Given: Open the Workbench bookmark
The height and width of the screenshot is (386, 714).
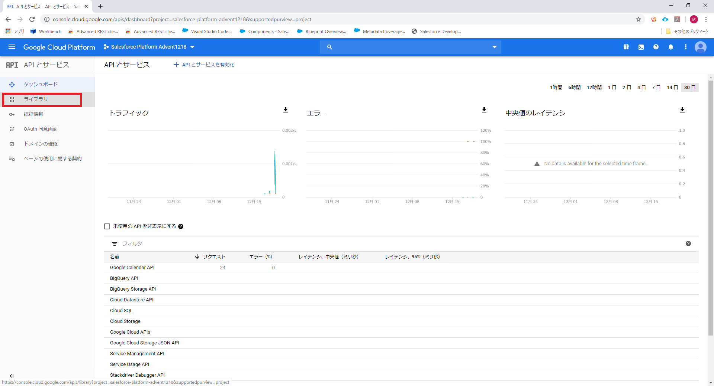Looking at the screenshot, I should [46, 32].
